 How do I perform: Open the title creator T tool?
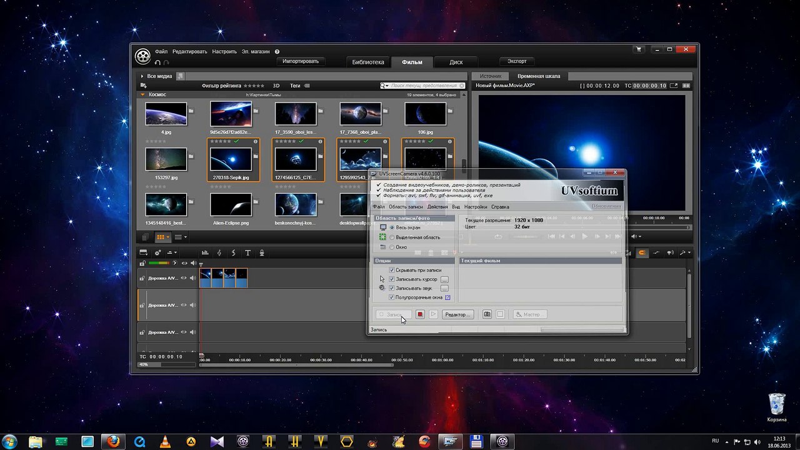[247, 252]
